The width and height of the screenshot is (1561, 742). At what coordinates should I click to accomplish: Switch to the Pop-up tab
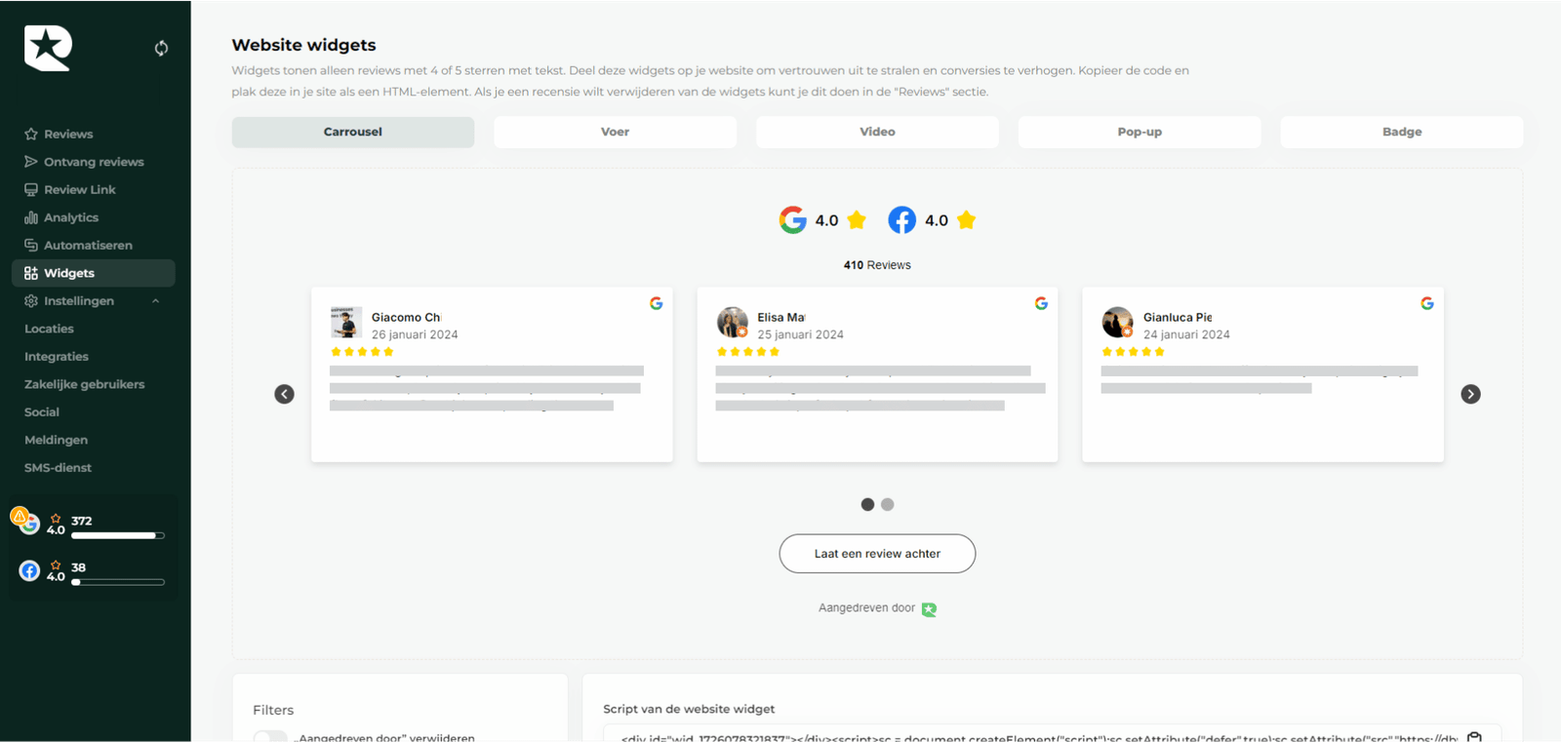[x=1139, y=132]
